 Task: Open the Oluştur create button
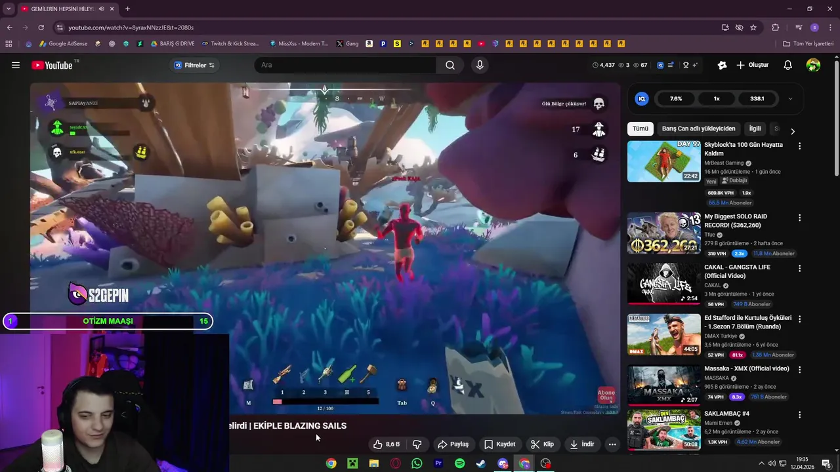tap(752, 65)
